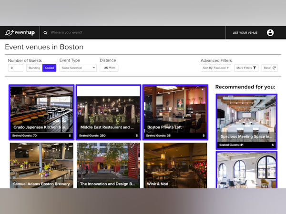The image size is (286, 214).
Task: Click the 'Seated Guests: 35' text
Action: point(158,136)
